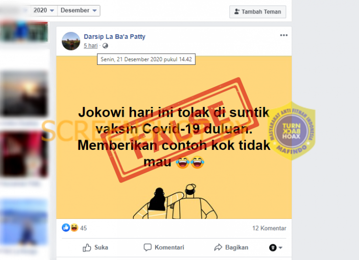The width and height of the screenshot is (359, 260).
Task: Open Darsip La Ba'a Patty profile link
Action: (x=115, y=36)
